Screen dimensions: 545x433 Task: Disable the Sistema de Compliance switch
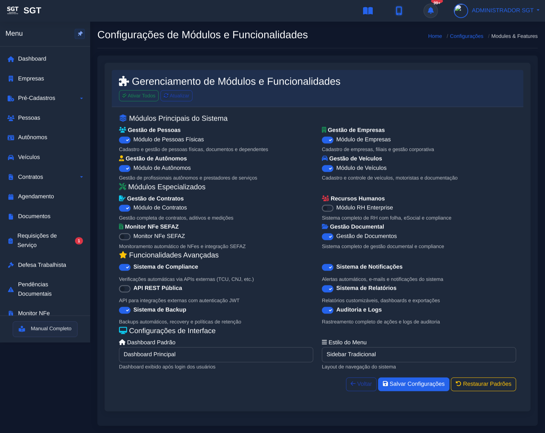pos(125,267)
